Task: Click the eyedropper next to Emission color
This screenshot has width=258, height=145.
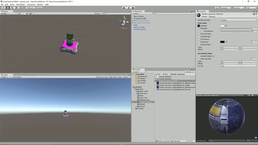Action: 226,42
